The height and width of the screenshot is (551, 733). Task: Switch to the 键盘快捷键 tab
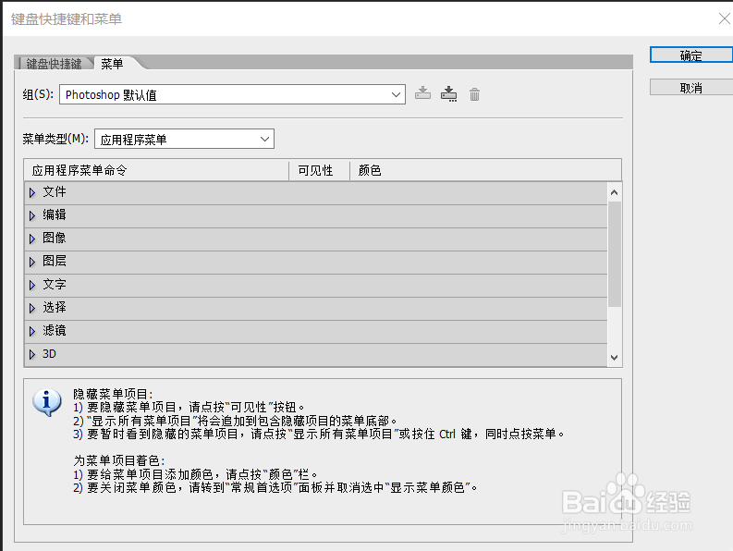[x=54, y=64]
